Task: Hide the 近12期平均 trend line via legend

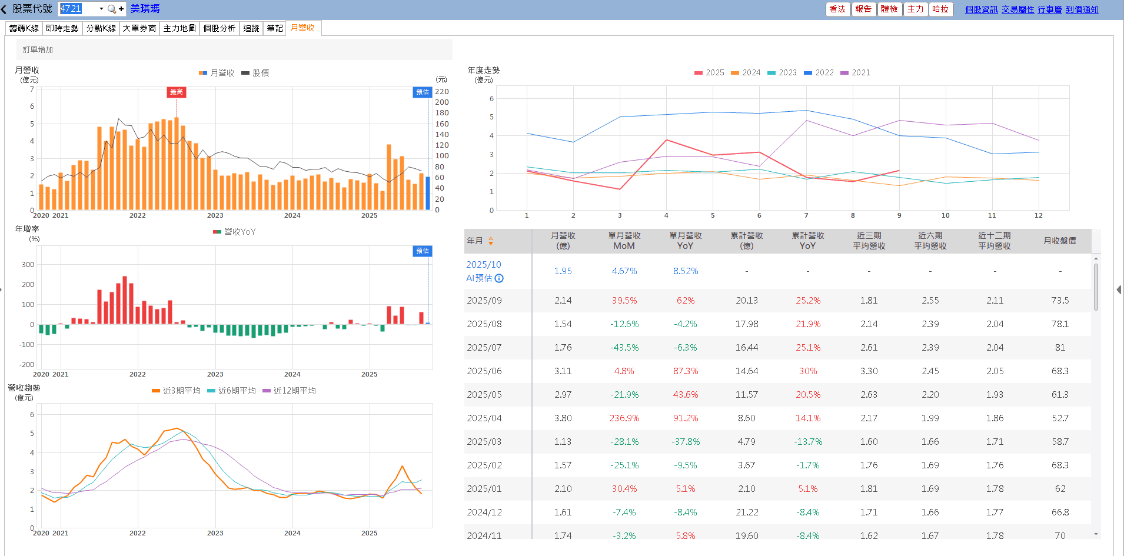Action: [x=289, y=391]
